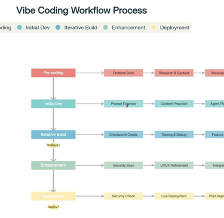The height and width of the screenshot is (218, 224).
Task: Click the Problem Defn step box
Action: click(124, 73)
